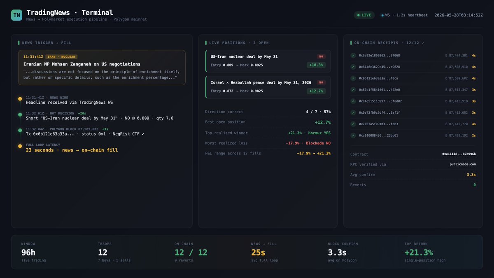Click the Top Return +21.3% footer stat

click(425, 252)
